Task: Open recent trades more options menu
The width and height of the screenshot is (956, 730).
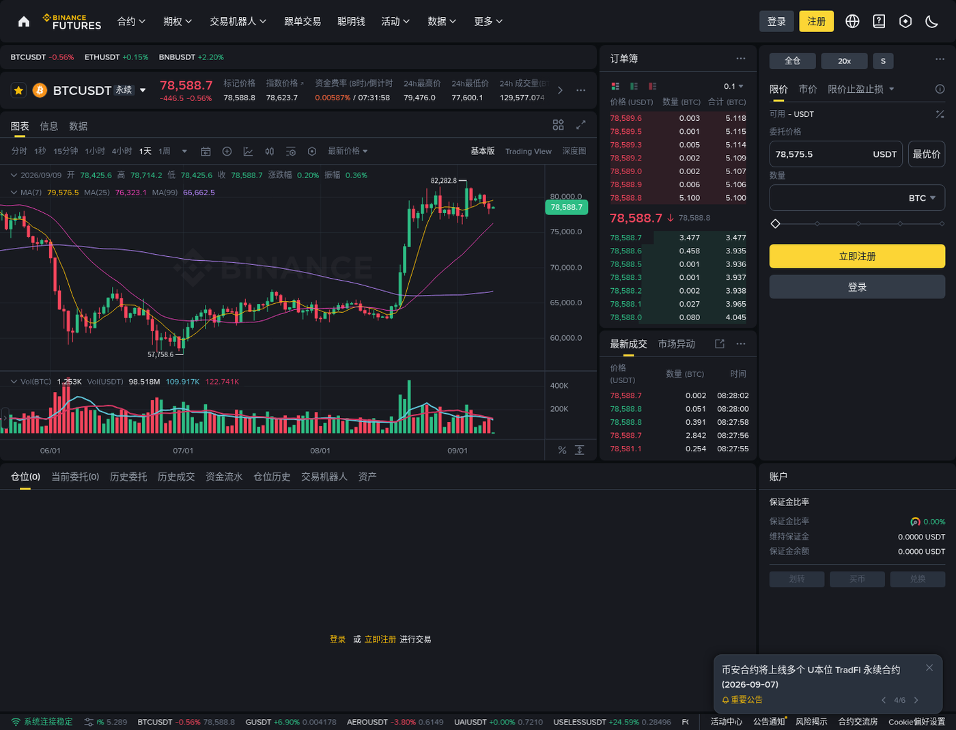Action: pyautogui.click(x=741, y=343)
